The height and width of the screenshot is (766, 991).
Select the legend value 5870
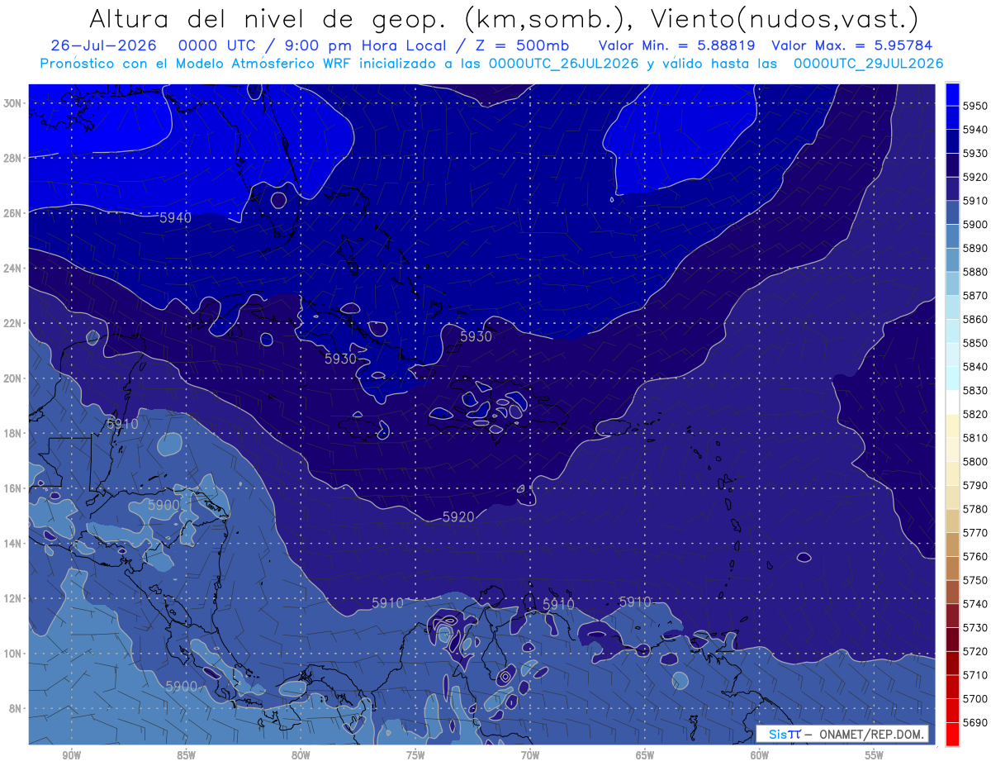coord(975,295)
